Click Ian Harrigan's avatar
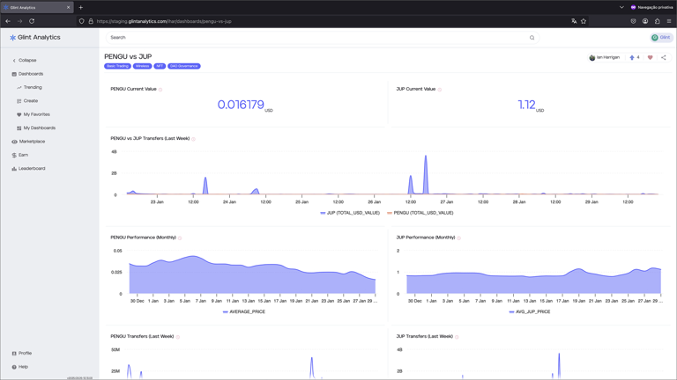The width and height of the screenshot is (677, 380). [592, 57]
